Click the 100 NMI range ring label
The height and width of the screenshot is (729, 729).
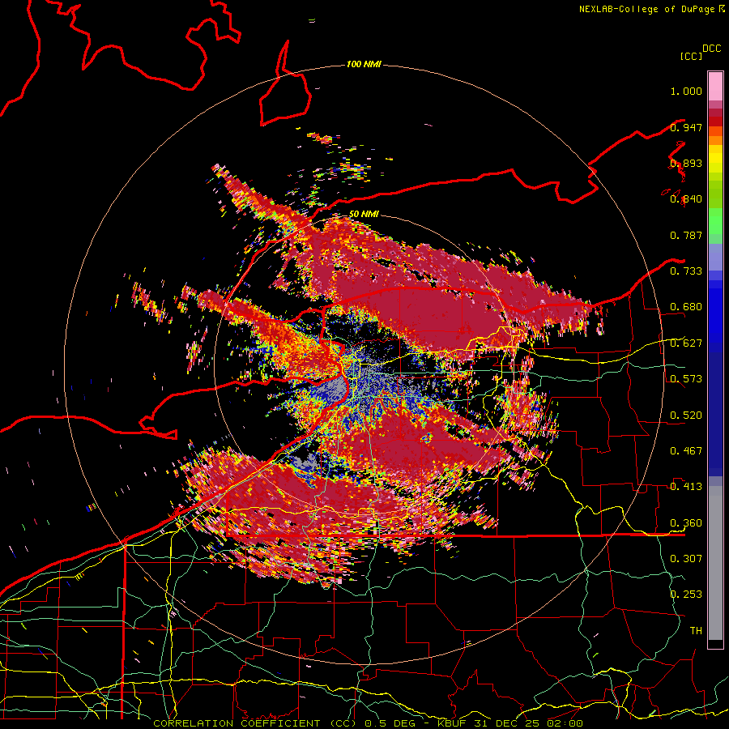(364, 64)
